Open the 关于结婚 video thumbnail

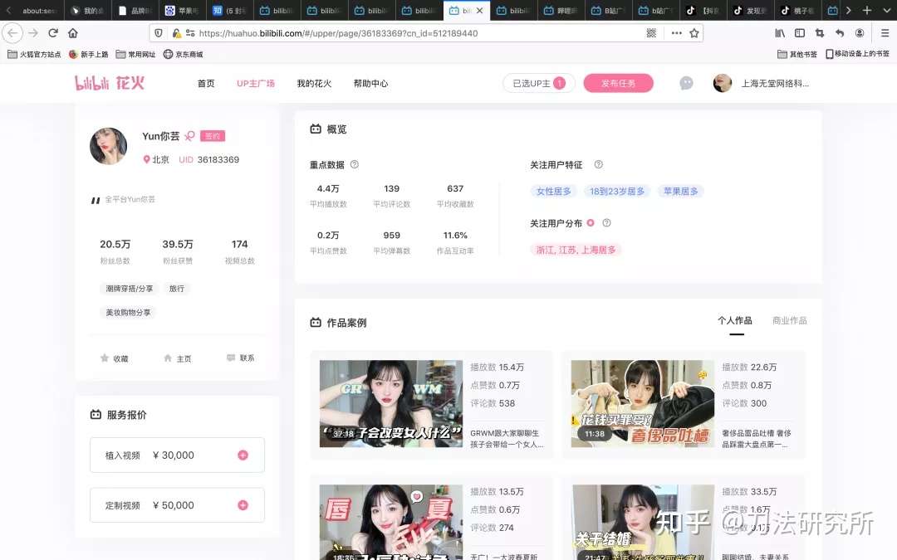(x=642, y=523)
